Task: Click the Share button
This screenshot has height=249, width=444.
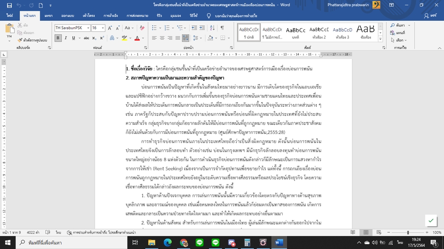Action: point(430,16)
